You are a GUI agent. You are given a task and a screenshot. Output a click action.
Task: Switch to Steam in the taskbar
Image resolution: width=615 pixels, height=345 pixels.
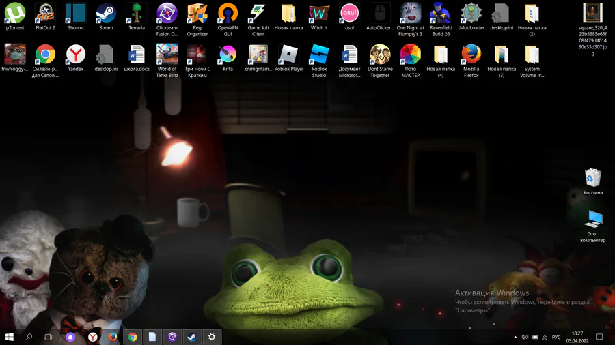(192, 337)
